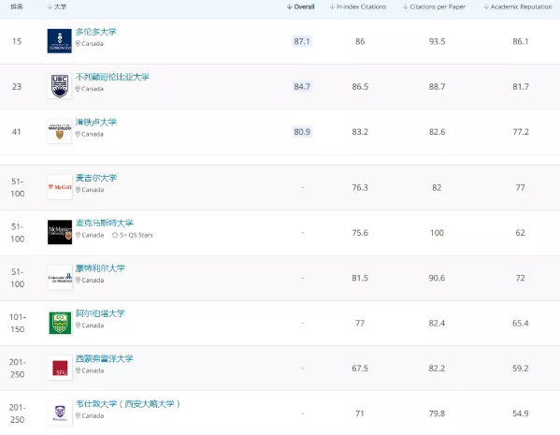This screenshot has height=435, width=560.
Task: Sort by Academic Reputation column
Action: click(518, 7)
